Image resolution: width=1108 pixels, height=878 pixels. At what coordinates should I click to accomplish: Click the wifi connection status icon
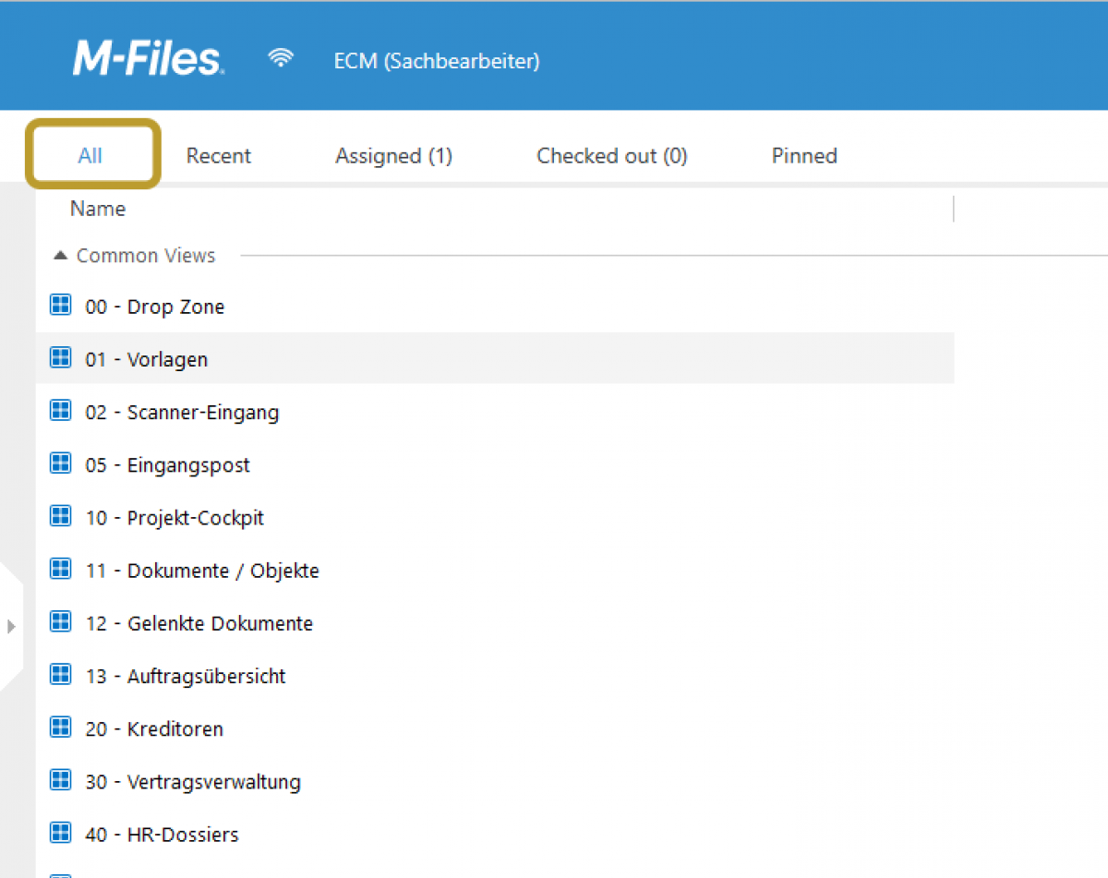pyautogui.click(x=281, y=59)
